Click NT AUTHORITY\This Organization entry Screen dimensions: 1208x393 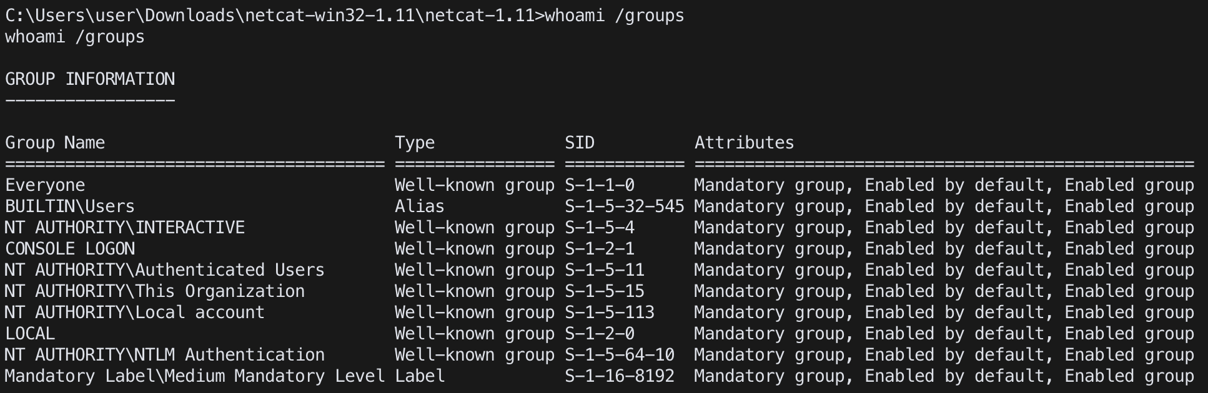(x=155, y=291)
